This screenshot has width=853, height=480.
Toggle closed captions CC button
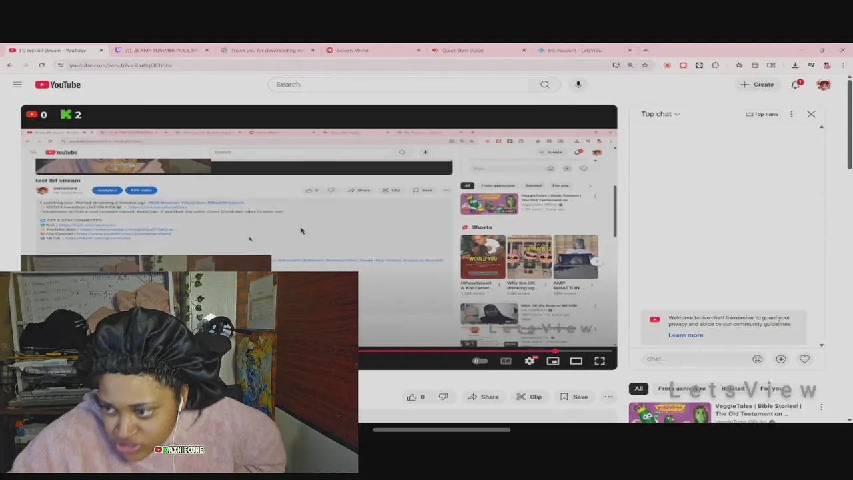tap(506, 361)
